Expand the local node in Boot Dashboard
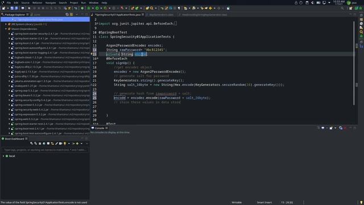The height and width of the screenshot is (205, 364). [x=3, y=156]
